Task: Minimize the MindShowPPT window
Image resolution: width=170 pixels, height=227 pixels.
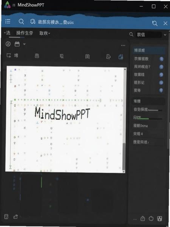Action: click(141, 6)
